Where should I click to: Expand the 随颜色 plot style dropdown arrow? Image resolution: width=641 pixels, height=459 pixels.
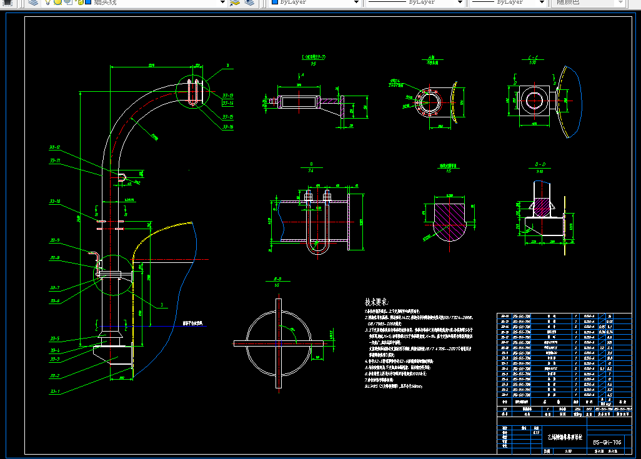[x=620, y=2]
